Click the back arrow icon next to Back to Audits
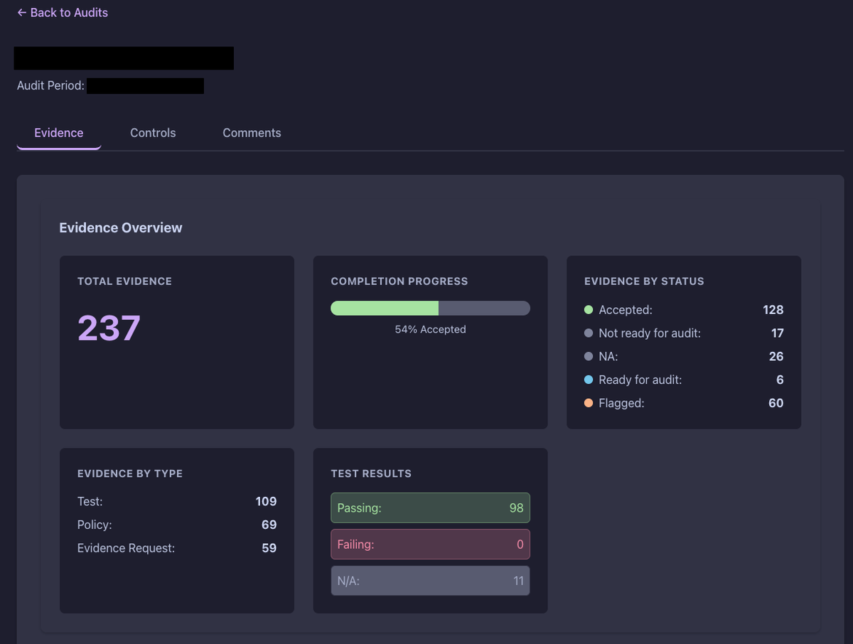 pos(21,12)
